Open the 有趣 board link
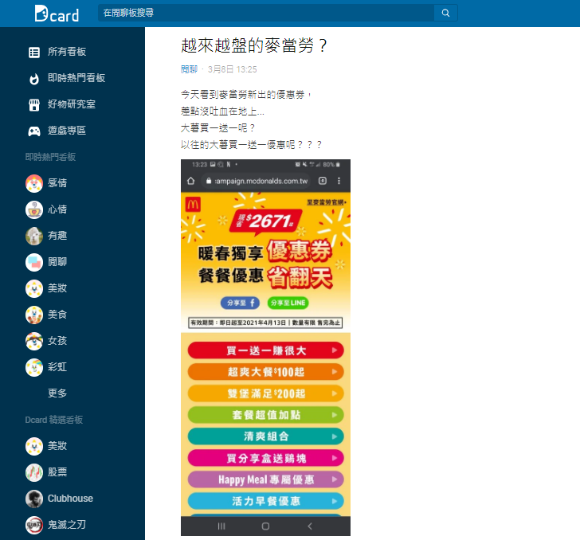Image resolution: width=580 pixels, height=540 pixels. pyautogui.click(x=57, y=236)
